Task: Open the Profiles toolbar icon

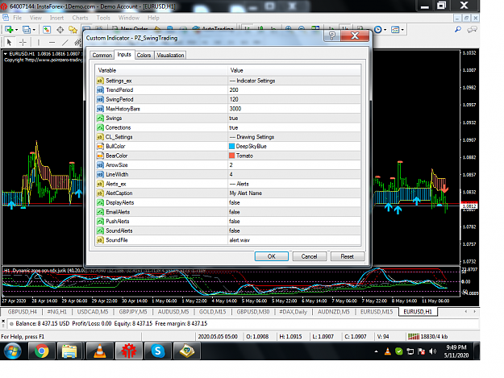Action: point(27,30)
